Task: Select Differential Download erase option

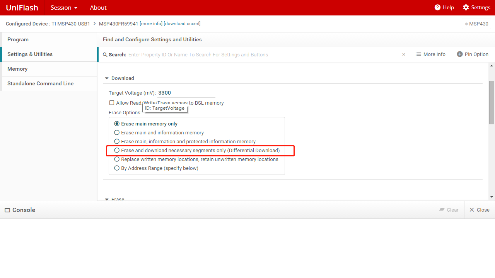Action: click(117, 150)
